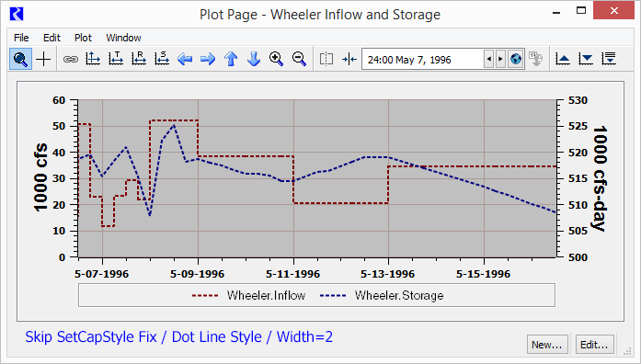
Task: Activate the zoom magnifier tool
Action: (20, 59)
